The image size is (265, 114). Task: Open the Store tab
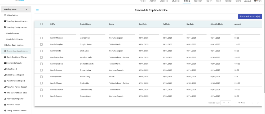[x=238, y=1]
